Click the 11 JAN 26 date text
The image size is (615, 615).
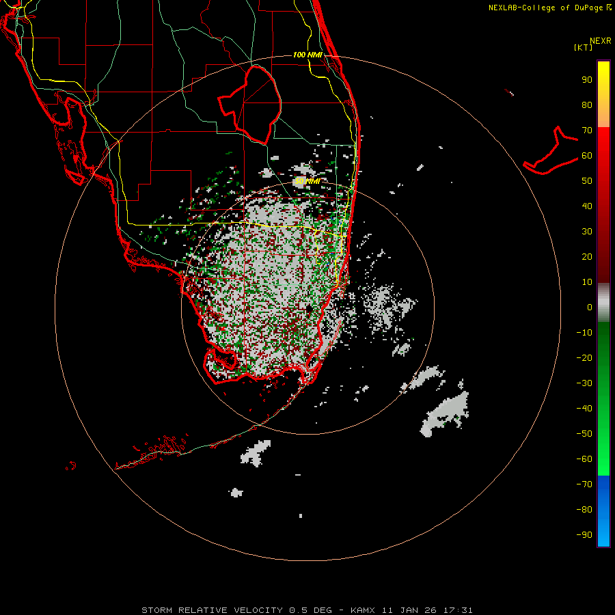pyautogui.click(x=409, y=610)
